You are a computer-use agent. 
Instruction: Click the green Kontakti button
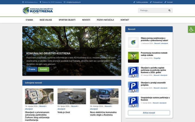(44, 69)
